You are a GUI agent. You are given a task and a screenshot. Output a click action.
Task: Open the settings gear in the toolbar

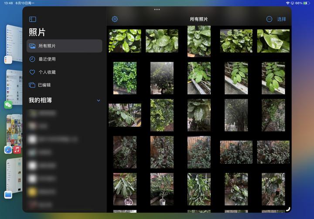(x=115, y=19)
